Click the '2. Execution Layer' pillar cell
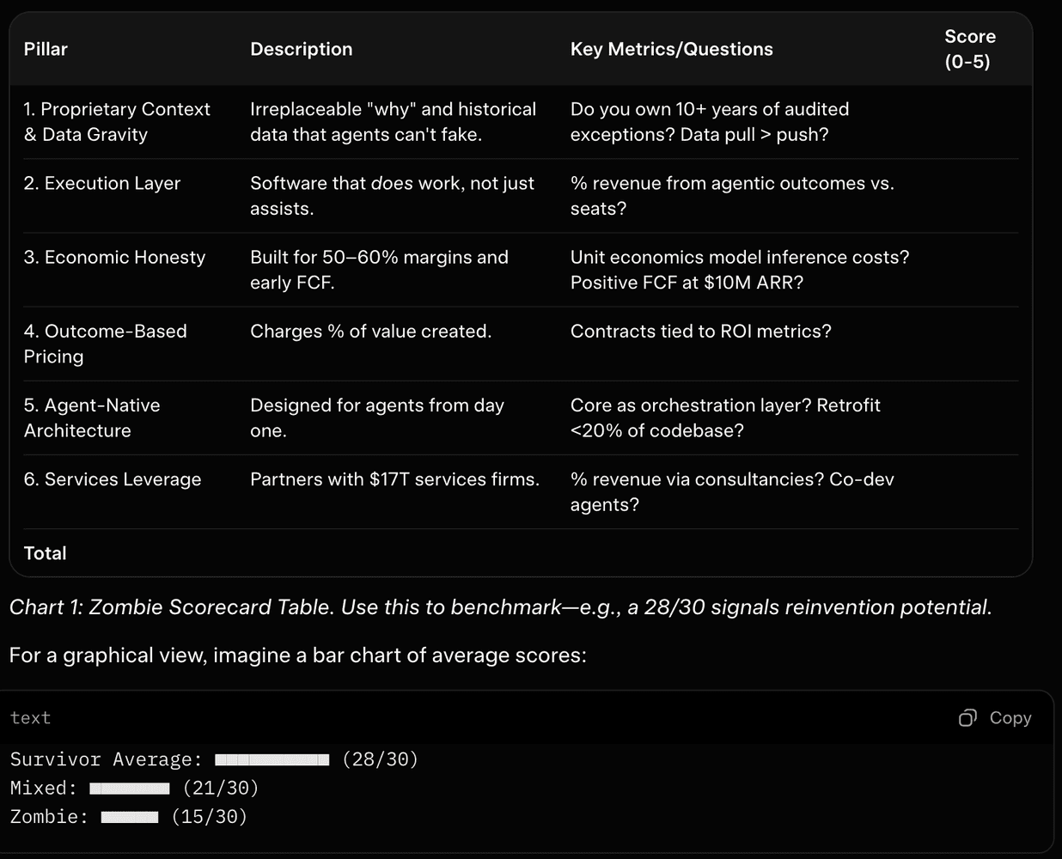This screenshot has height=859, width=1062. coord(102,183)
